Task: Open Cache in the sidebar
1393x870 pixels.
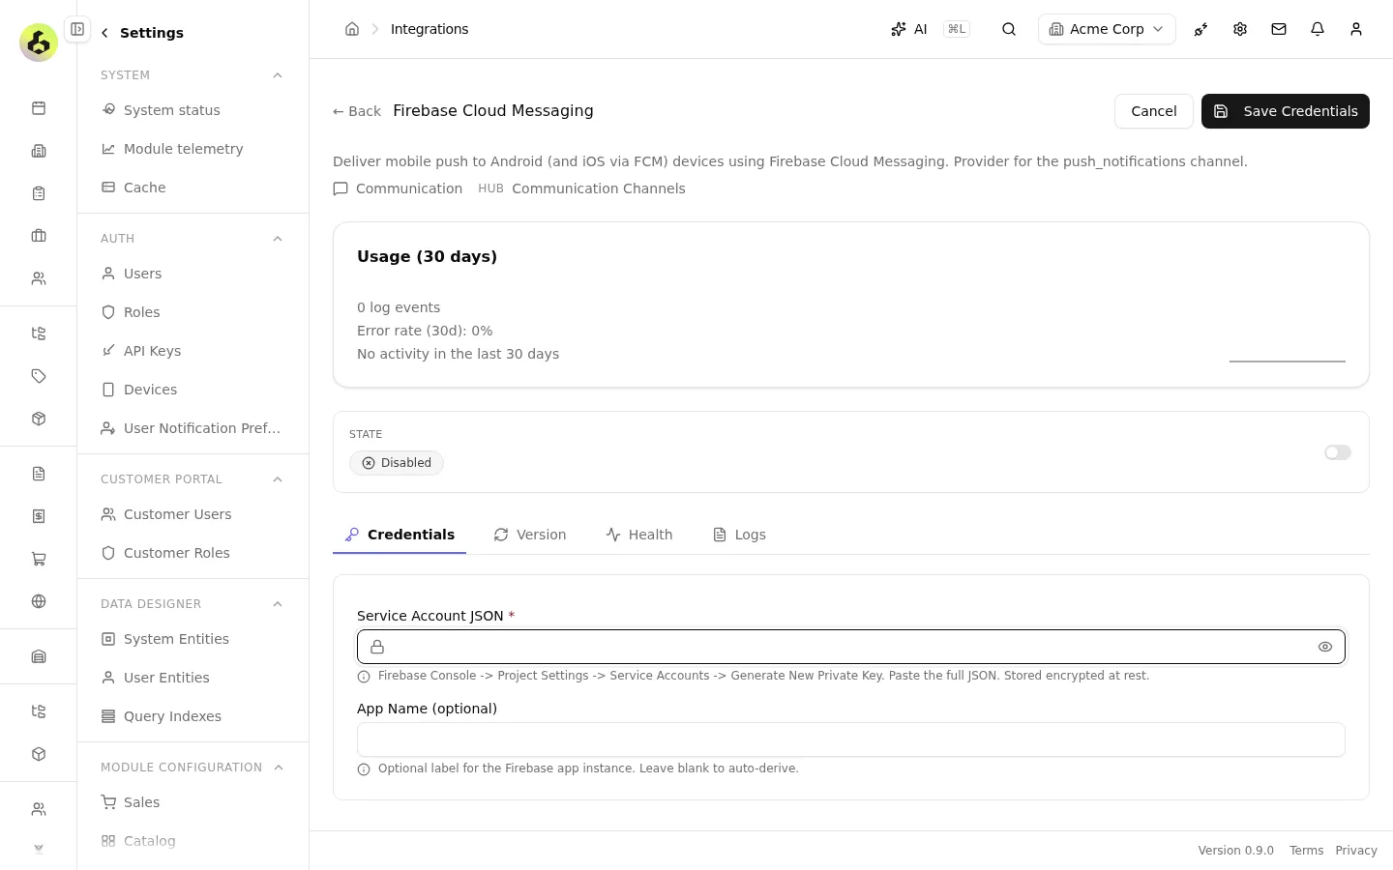Action: [193, 188]
